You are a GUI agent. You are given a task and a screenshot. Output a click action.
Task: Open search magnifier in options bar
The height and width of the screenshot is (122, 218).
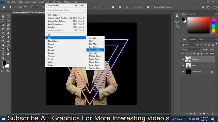coord(203,7)
